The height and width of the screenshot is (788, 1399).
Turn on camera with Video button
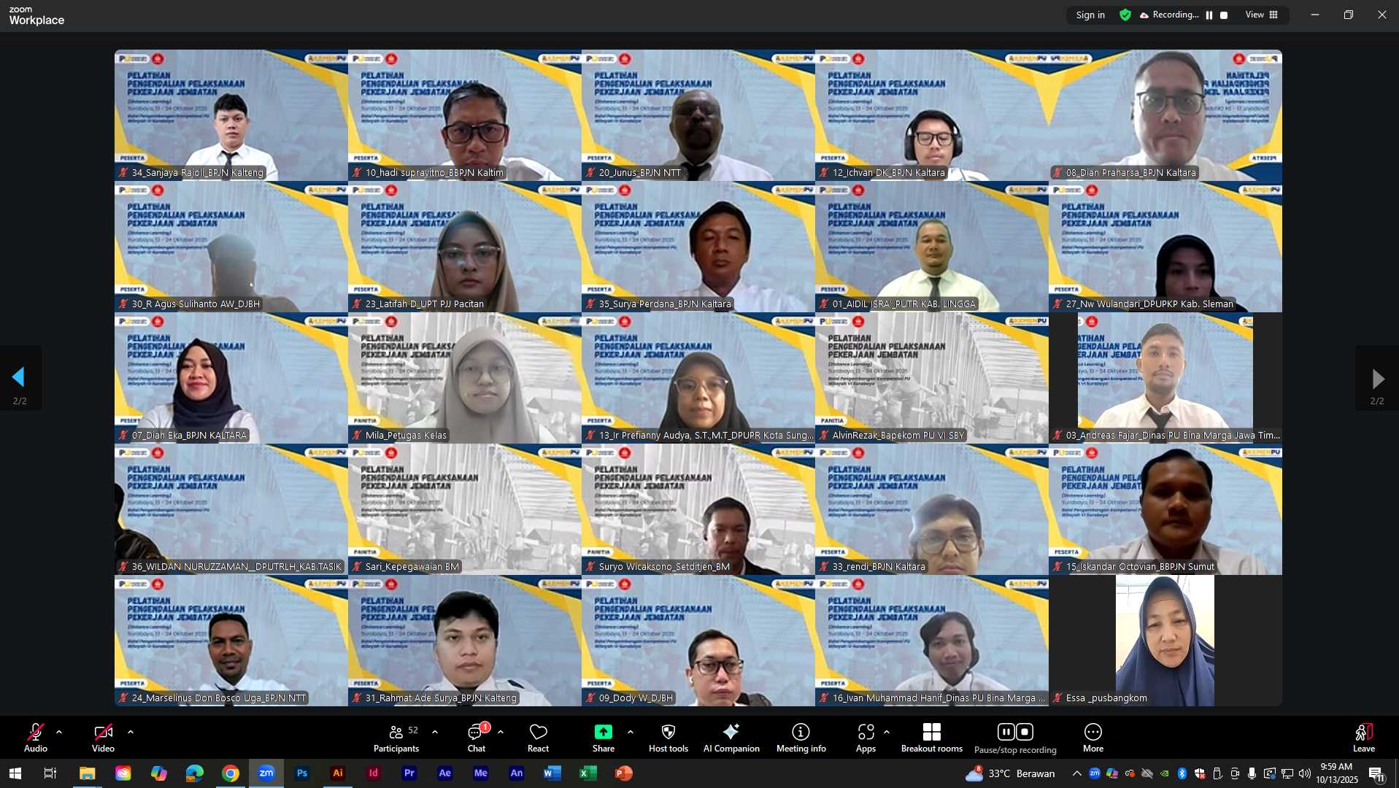click(x=103, y=737)
